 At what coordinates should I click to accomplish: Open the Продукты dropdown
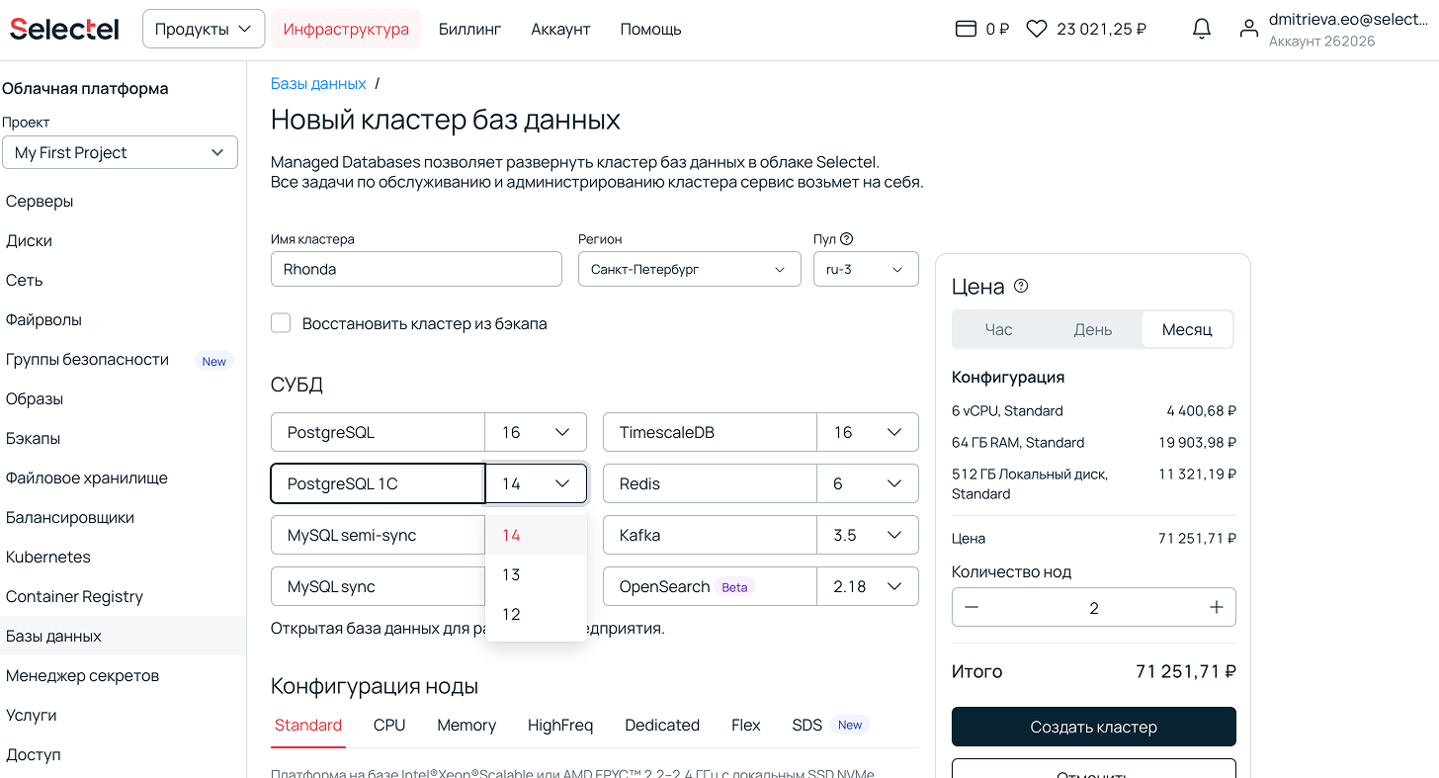(x=204, y=29)
